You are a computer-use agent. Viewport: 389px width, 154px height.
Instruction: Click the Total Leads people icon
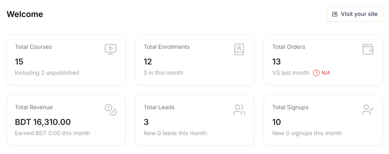(x=239, y=110)
